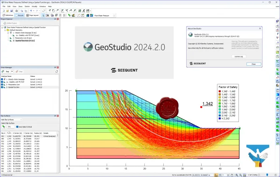This screenshot has height=177, width=280.
Task: Click the red 1.342-1.442 legend color swatch
Action: 220,91
